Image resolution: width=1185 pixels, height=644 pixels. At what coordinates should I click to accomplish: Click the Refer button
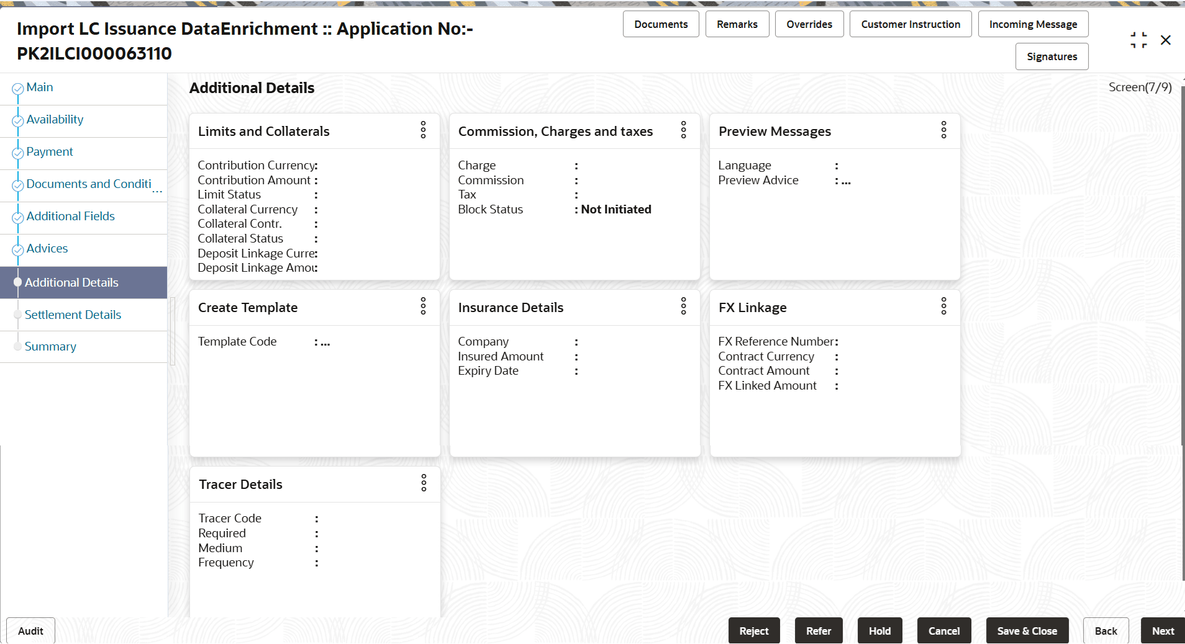819,631
